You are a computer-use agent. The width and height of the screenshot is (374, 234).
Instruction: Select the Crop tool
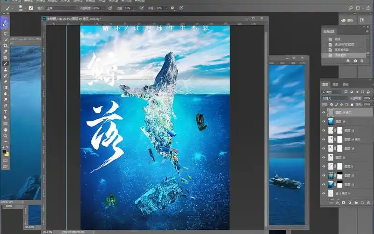[6, 45]
